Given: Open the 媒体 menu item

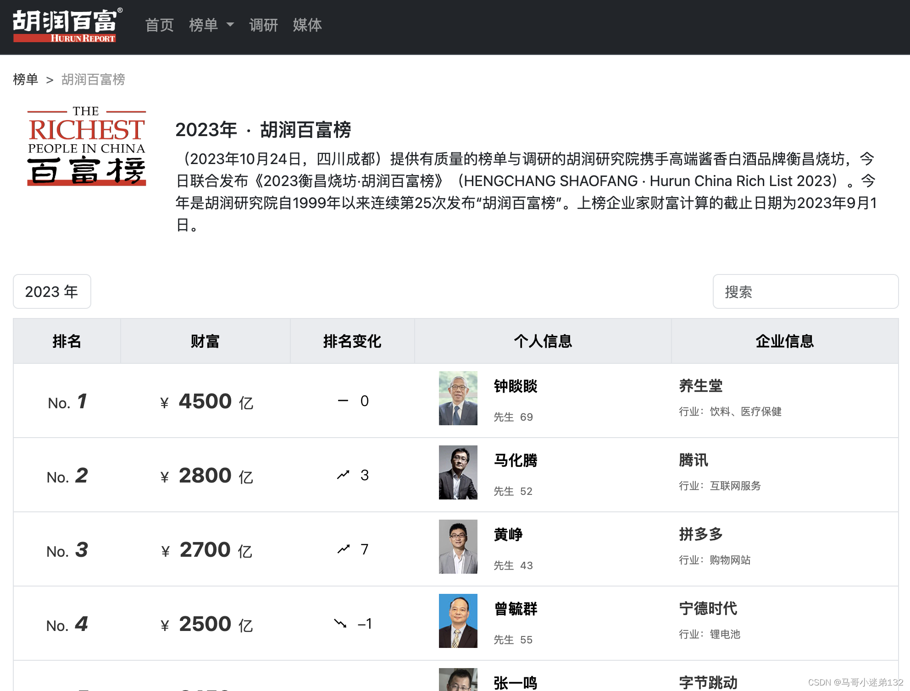Looking at the screenshot, I should point(307,25).
